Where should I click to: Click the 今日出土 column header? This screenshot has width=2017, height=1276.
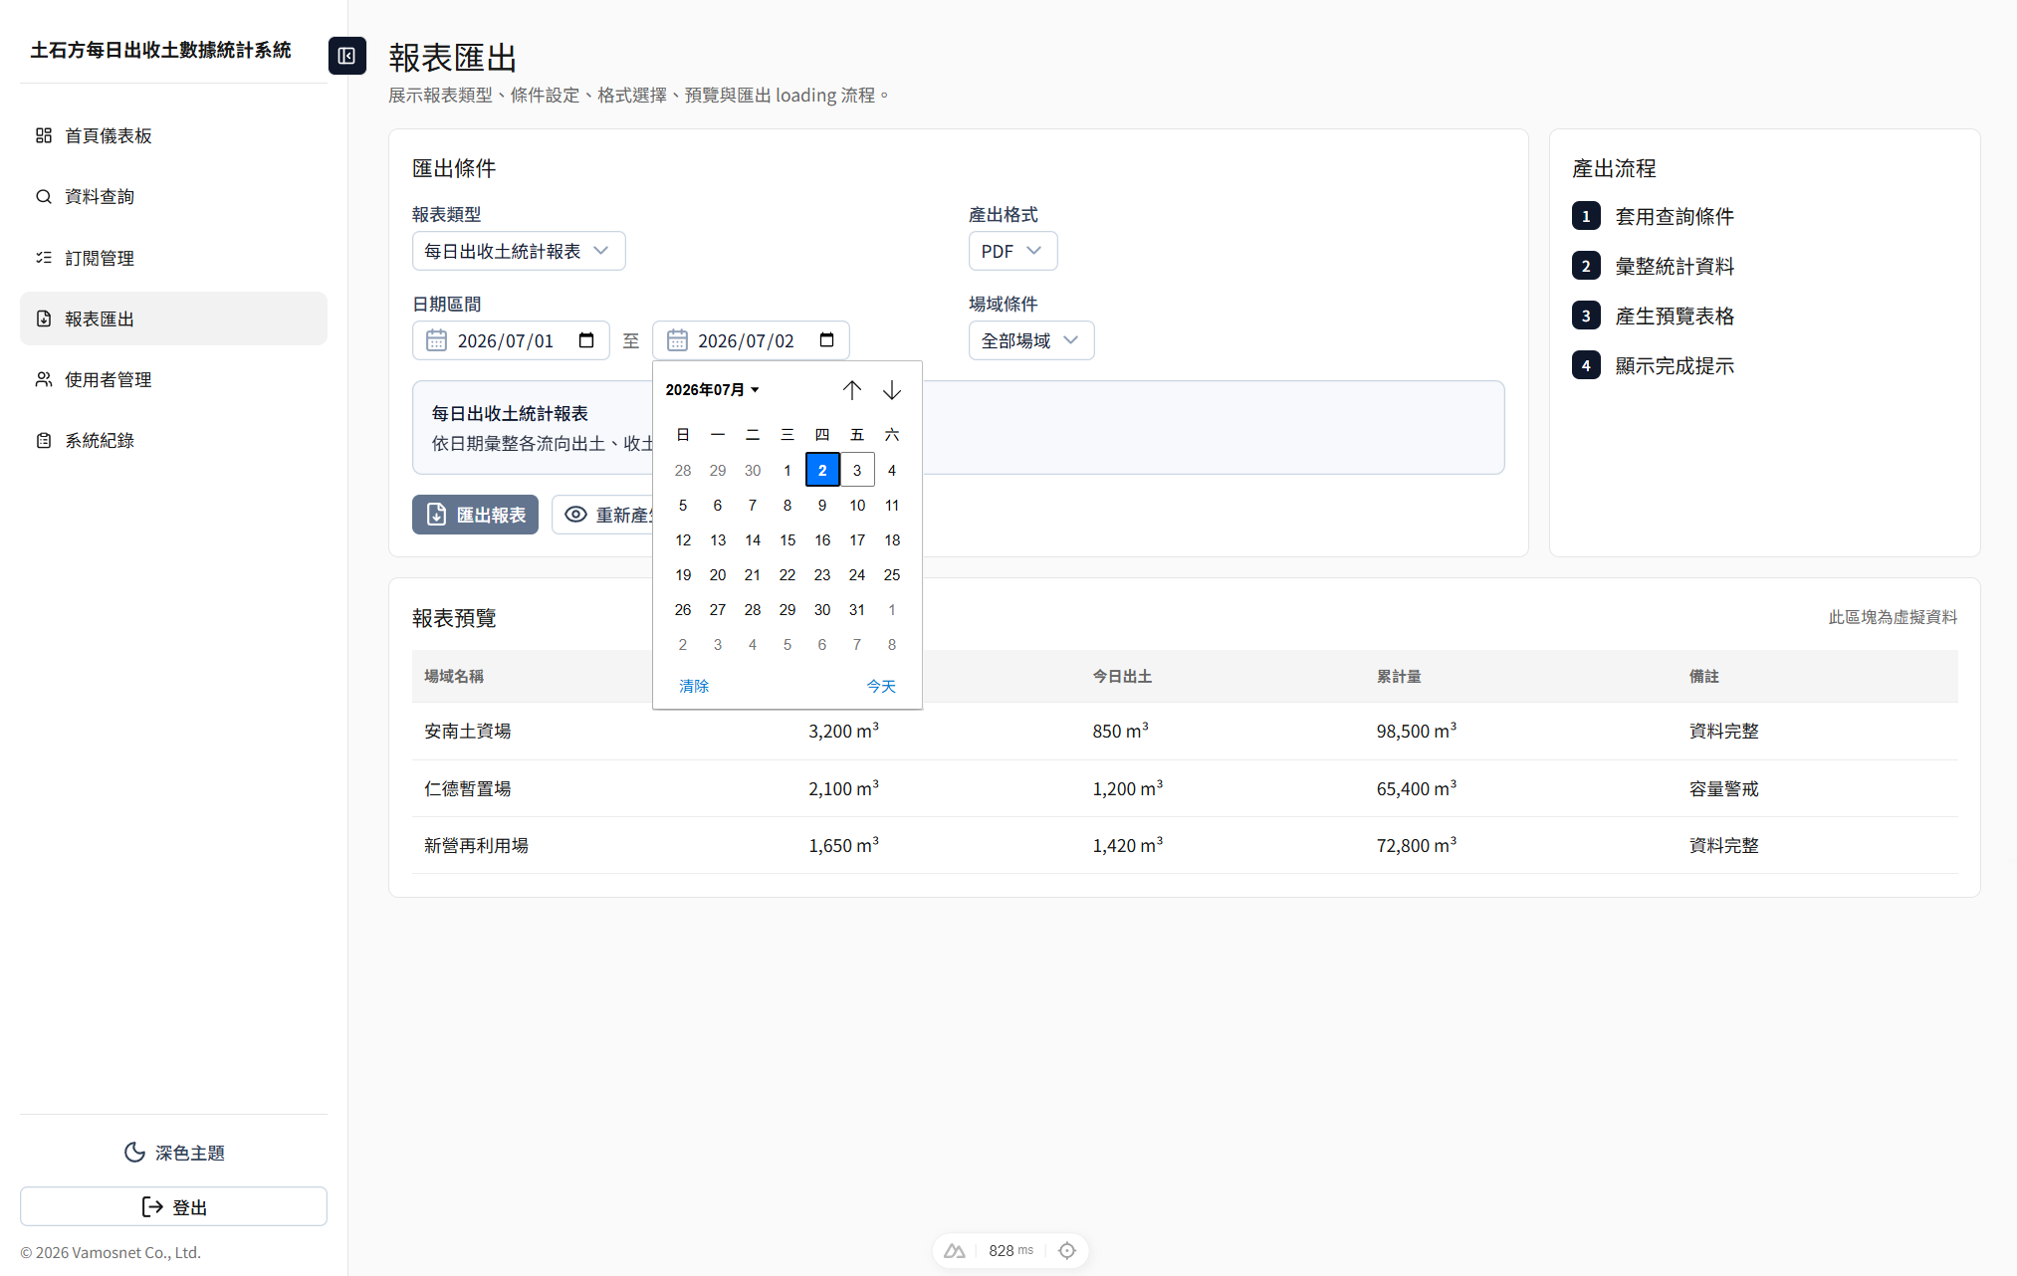pos(1122,676)
